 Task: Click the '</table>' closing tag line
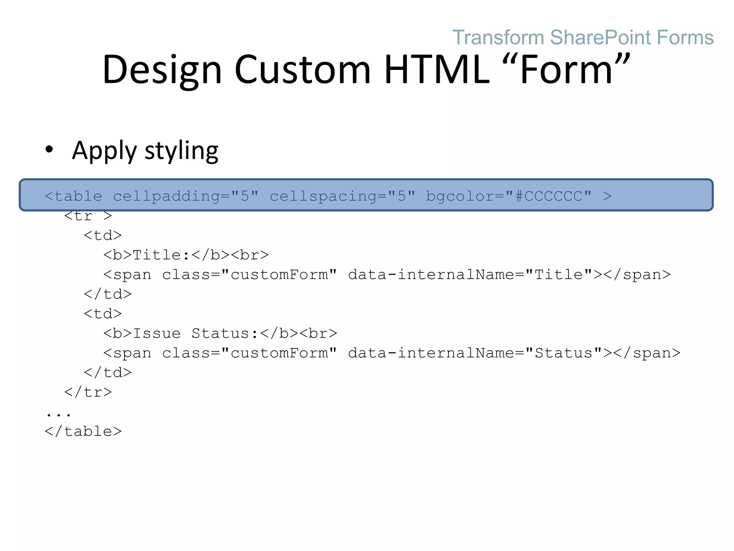(x=83, y=431)
